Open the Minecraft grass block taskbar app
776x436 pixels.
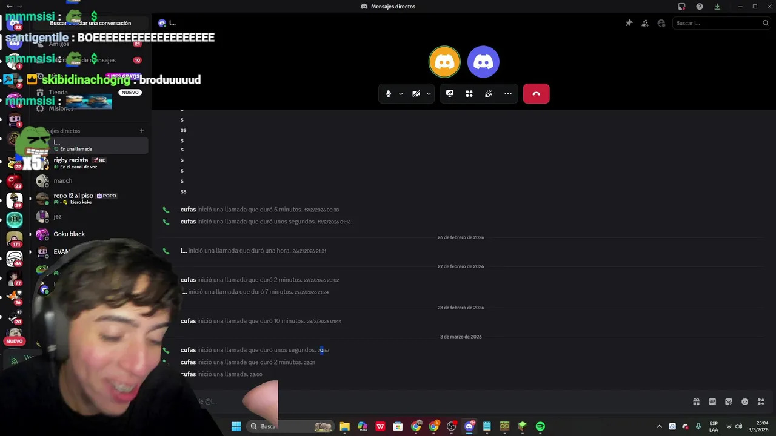[522, 426]
